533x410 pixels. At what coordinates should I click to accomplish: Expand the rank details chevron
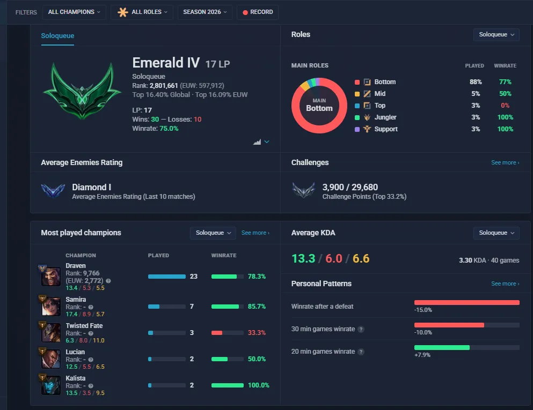click(x=267, y=142)
